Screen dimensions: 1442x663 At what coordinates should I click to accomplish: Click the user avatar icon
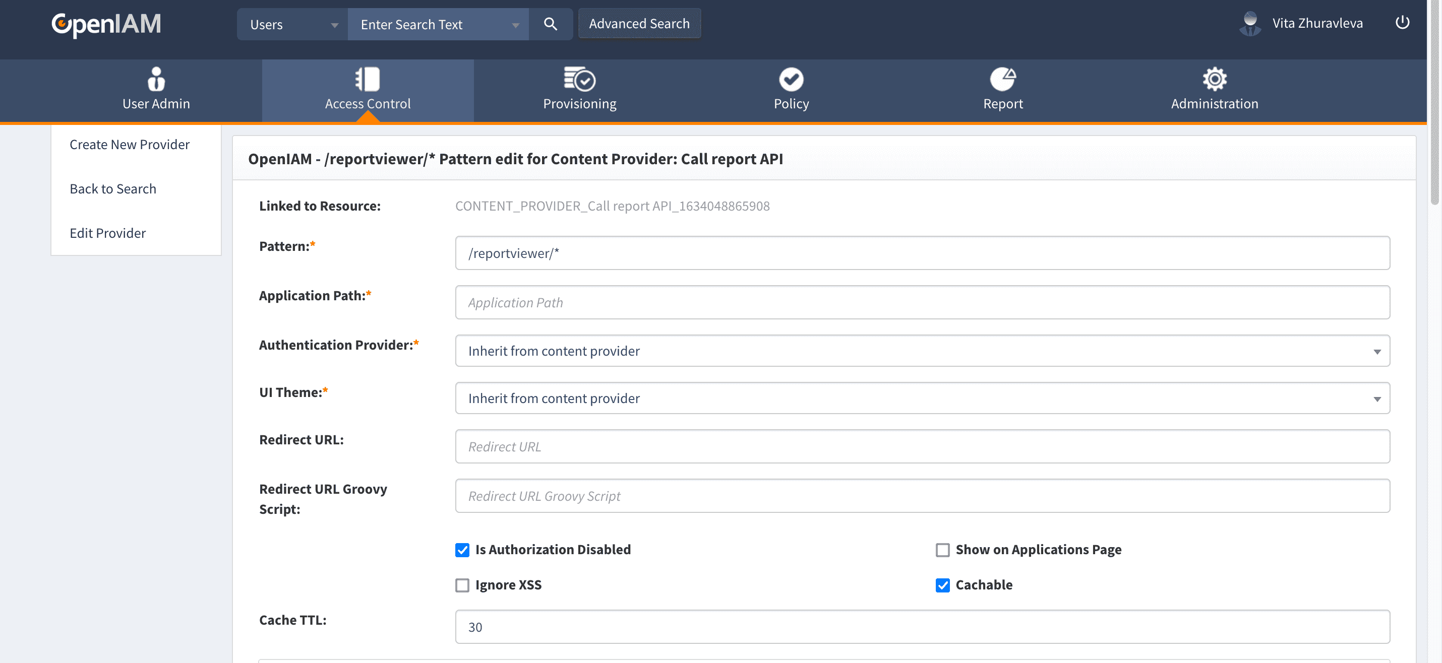(x=1249, y=24)
